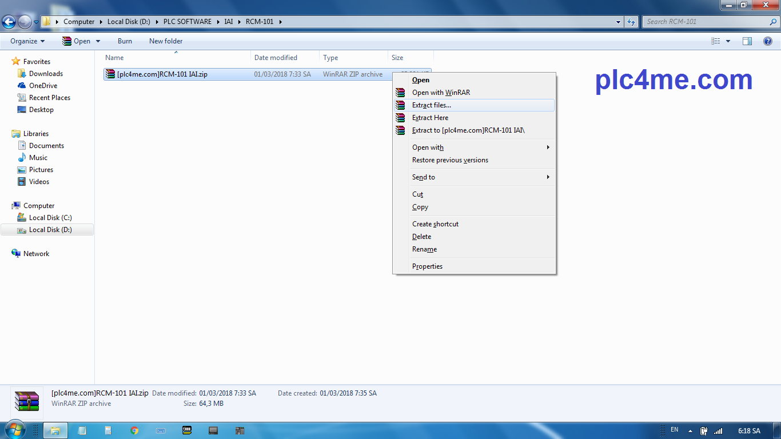Open Windows Explorer taskbar icon
The image size is (781, 439).
pyautogui.click(x=55, y=430)
